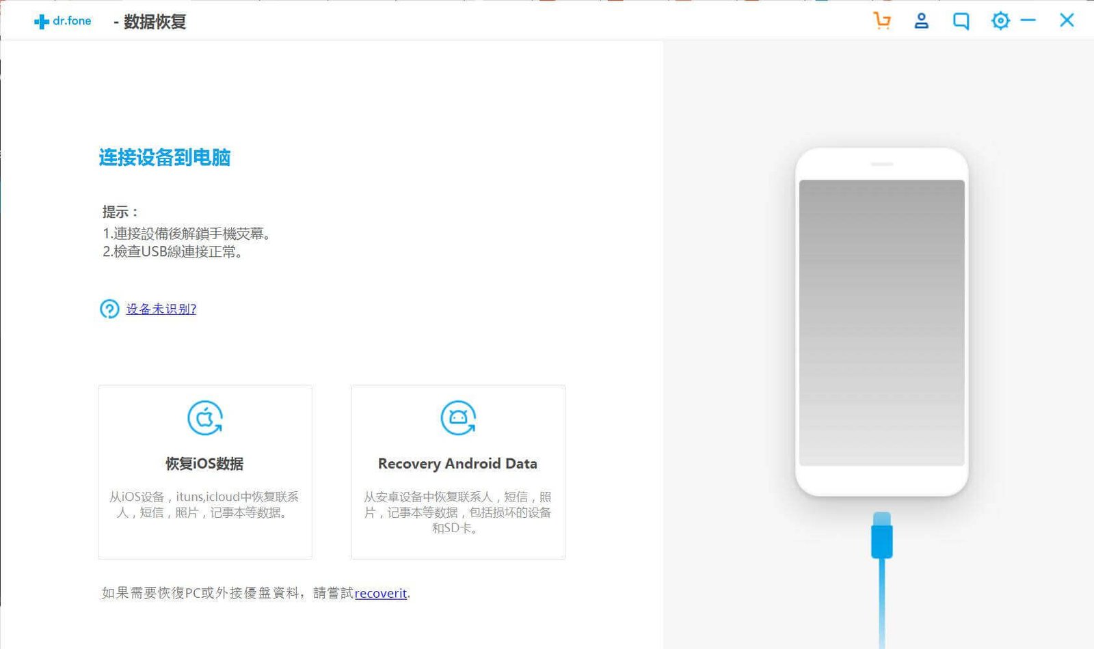This screenshot has width=1094, height=649.
Task: Minimize the dr.fone window
Action: click(1028, 20)
